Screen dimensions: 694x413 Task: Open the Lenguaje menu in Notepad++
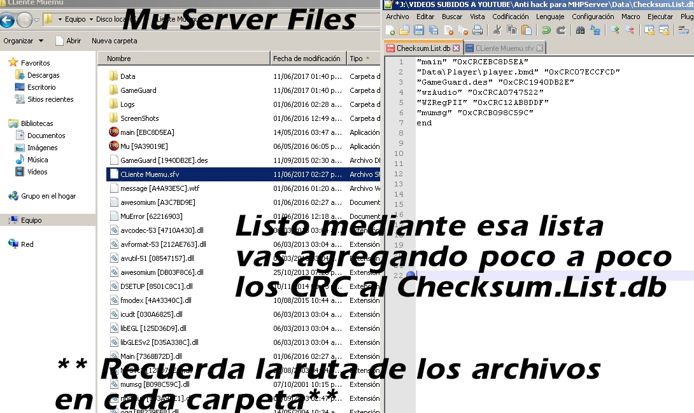(550, 17)
